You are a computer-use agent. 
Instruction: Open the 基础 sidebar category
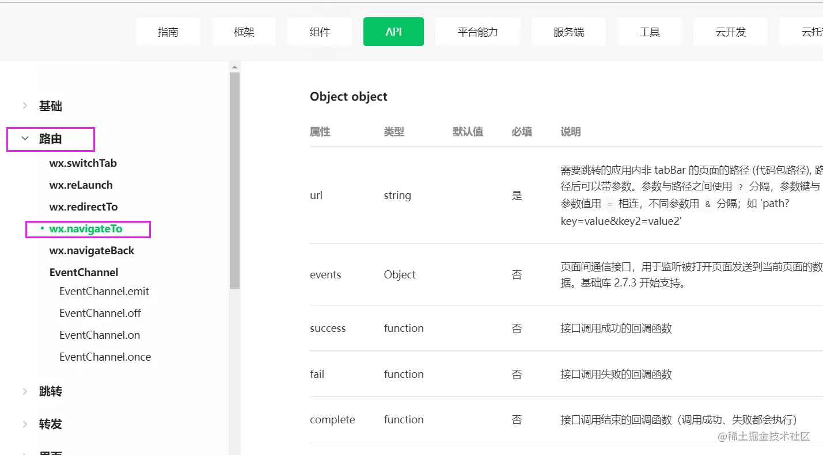pyautogui.click(x=51, y=106)
